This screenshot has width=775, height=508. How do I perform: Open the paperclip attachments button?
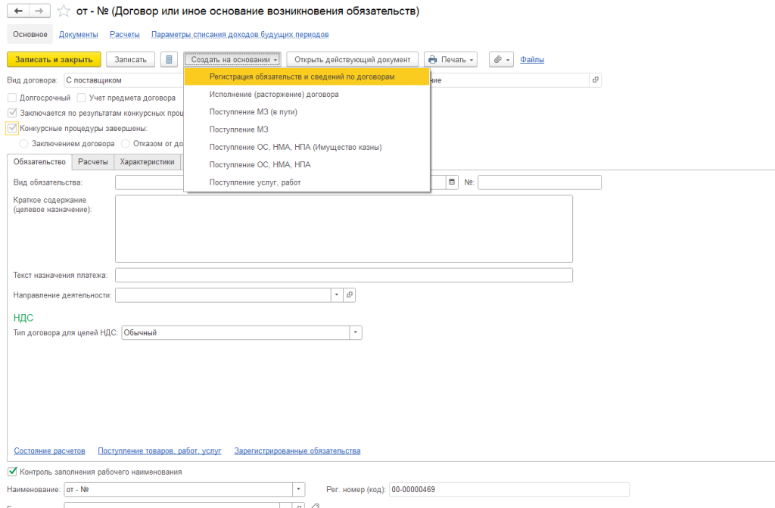(x=501, y=59)
